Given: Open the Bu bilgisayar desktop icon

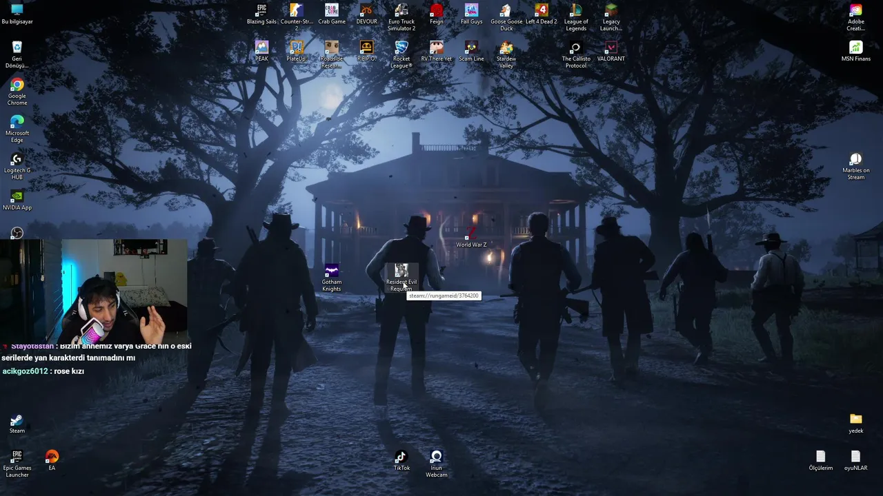Looking at the screenshot, I should [x=17, y=14].
